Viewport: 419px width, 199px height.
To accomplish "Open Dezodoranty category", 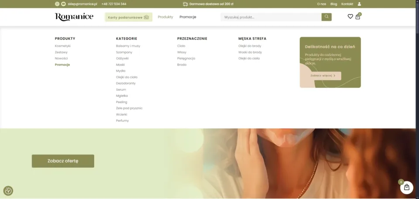I will (x=126, y=83).
